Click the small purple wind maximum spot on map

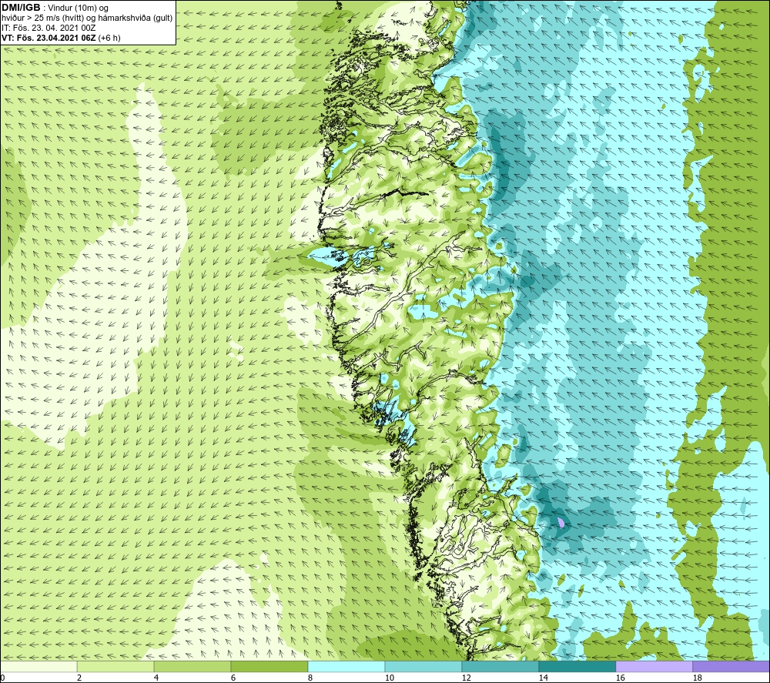click(x=561, y=523)
